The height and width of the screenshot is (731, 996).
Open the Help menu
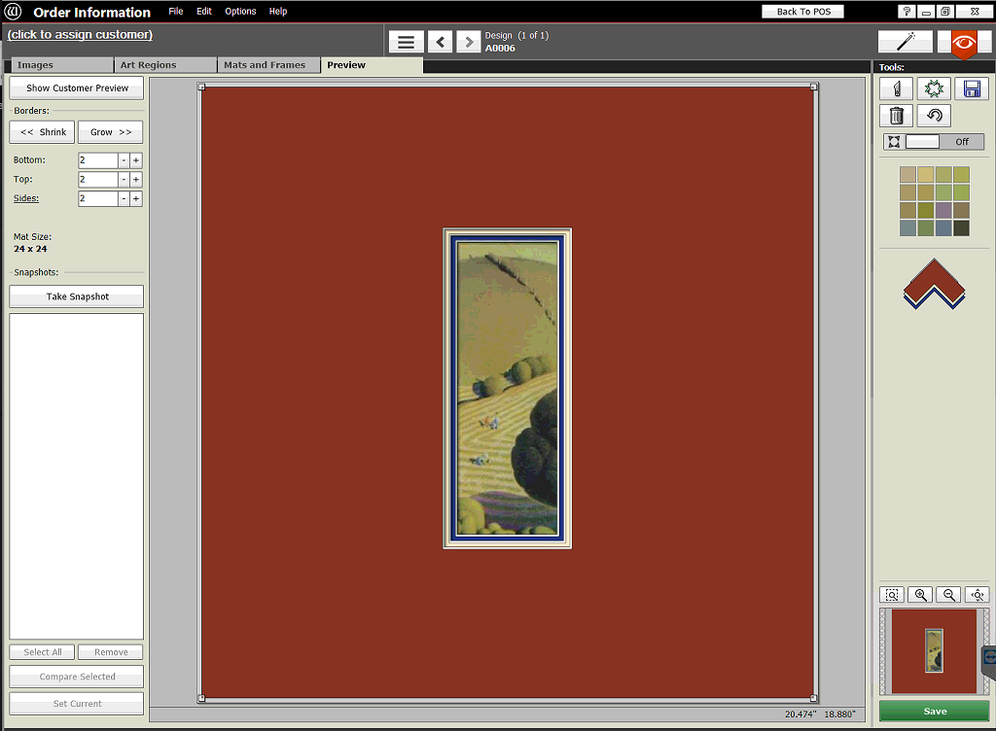[277, 12]
